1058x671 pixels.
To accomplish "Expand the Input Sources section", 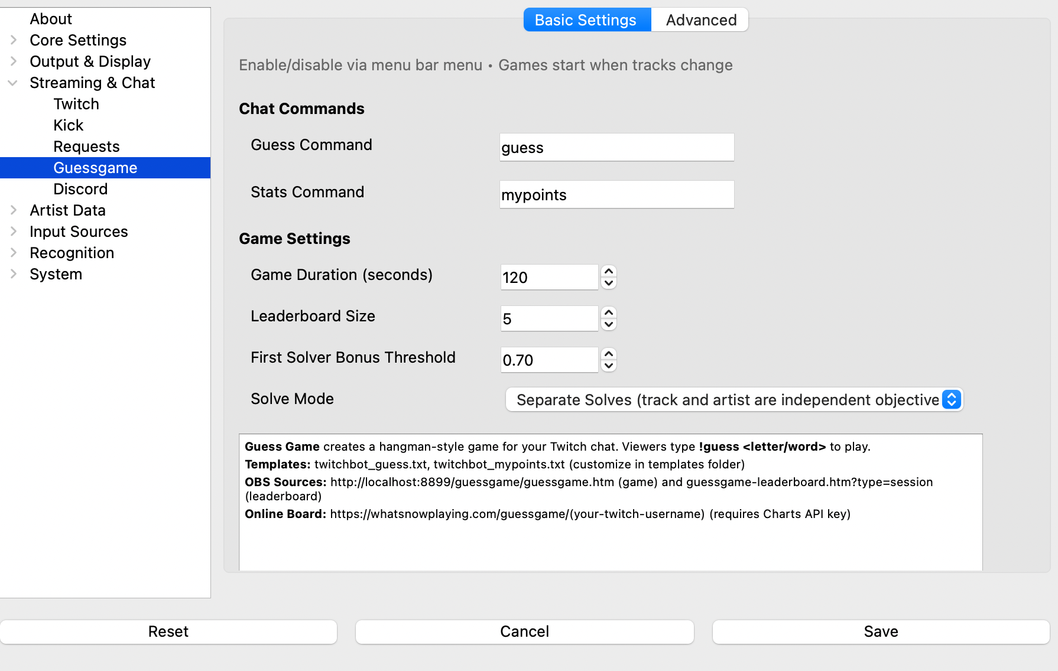I will coord(13,232).
